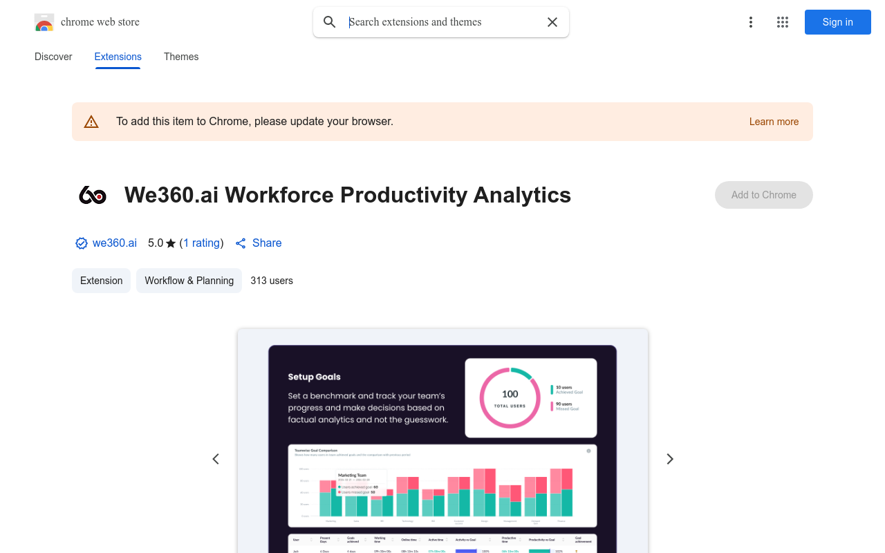The image size is (885, 553).
Task: Click the warning triangle icon in banner
Action: tap(91, 122)
